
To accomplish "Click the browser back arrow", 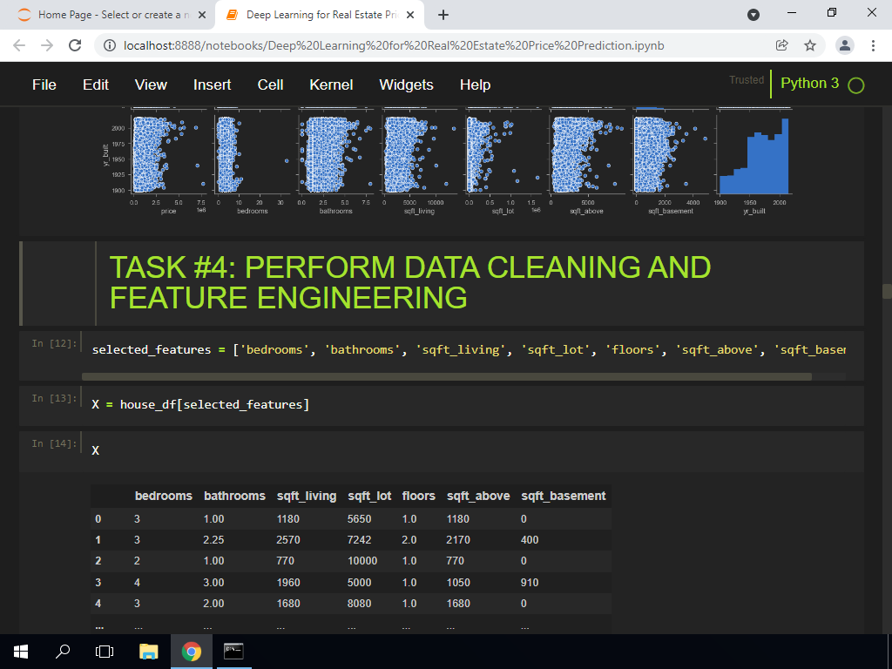I will pyautogui.click(x=19, y=45).
